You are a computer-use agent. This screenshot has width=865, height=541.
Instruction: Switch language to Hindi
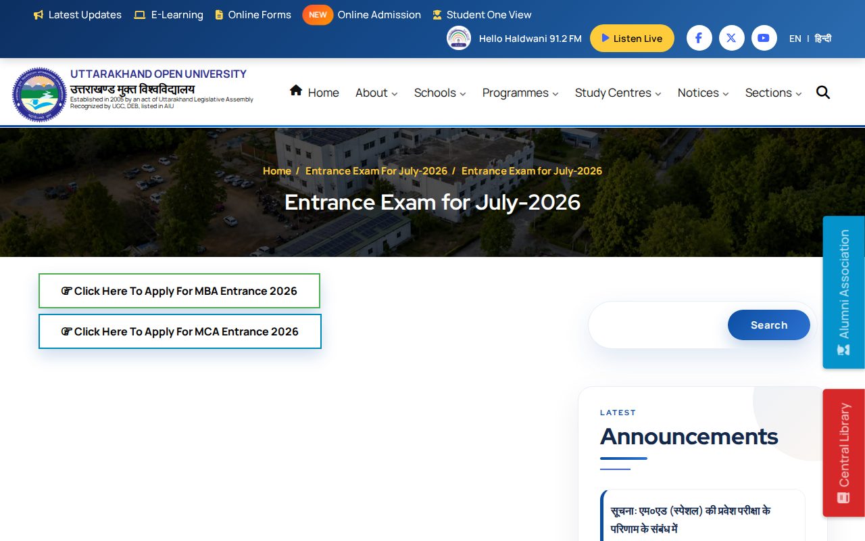(823, 39)
